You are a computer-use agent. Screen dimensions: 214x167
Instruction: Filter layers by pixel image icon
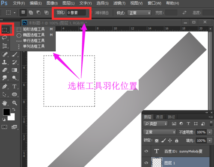[174, 123]
